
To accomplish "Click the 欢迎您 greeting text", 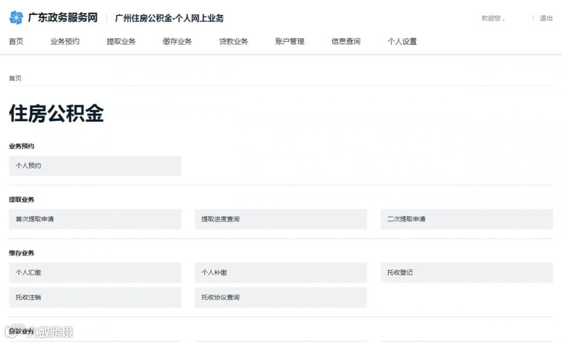I will [493, 18].
